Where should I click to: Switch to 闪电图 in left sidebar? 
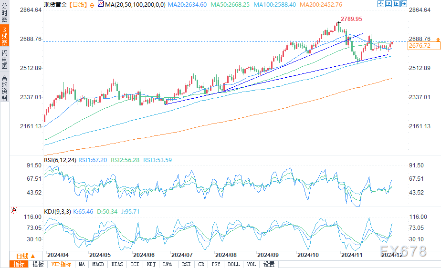(4, 59)
